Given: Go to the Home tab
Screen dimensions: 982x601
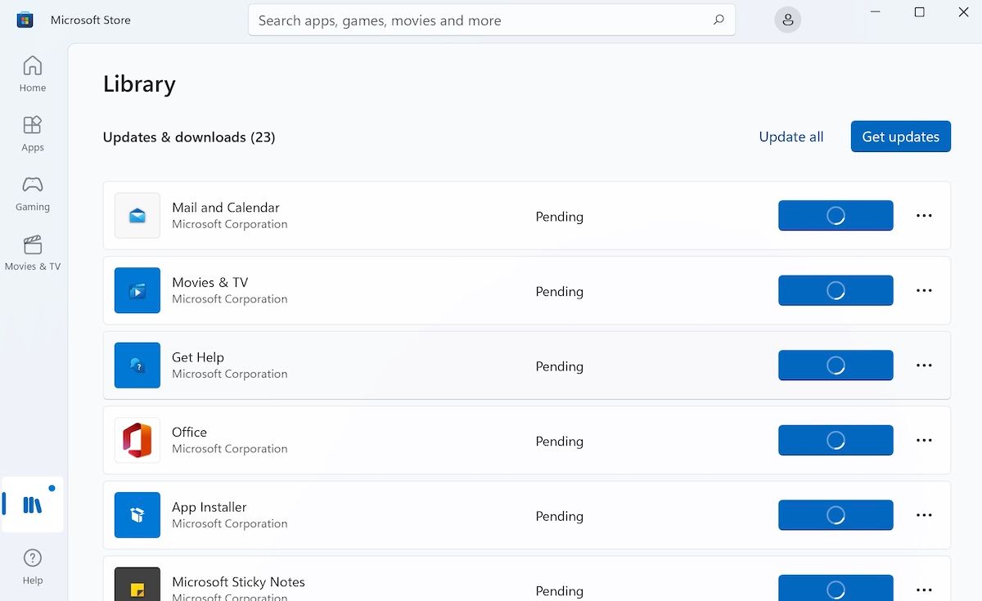Looking at the screenshot, I should tap(33, 74).
